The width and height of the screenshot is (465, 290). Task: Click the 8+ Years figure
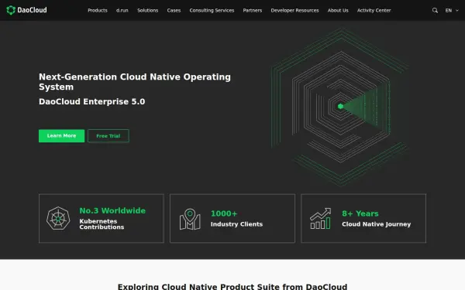click(360, 213)
